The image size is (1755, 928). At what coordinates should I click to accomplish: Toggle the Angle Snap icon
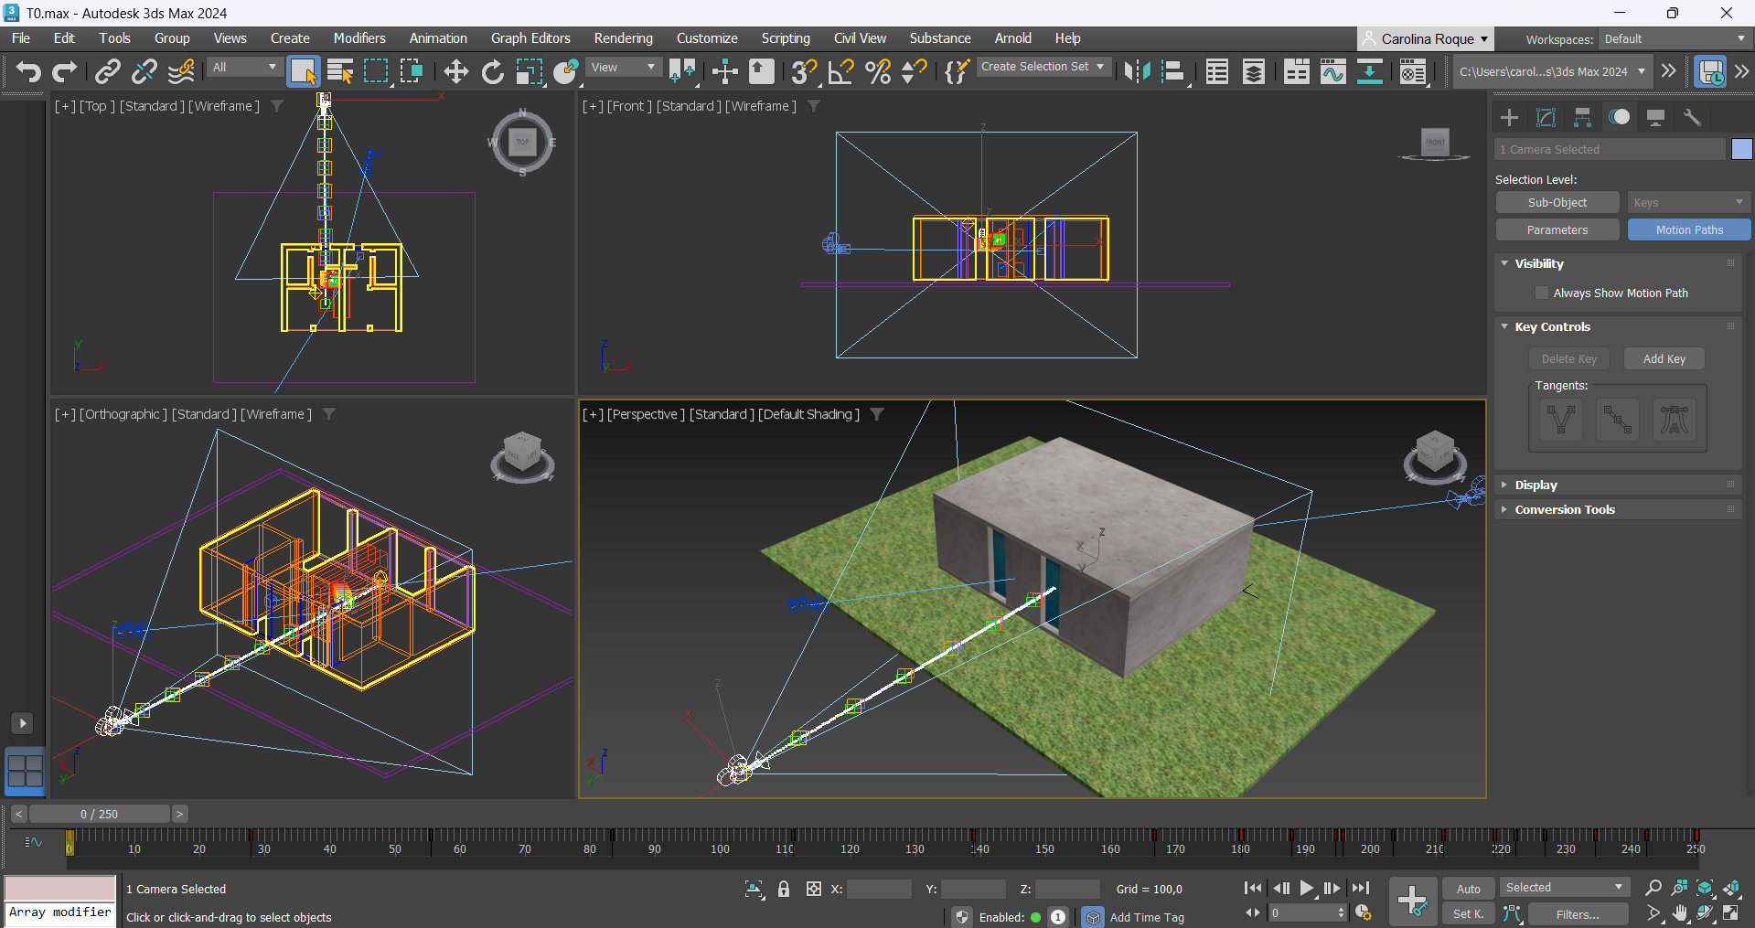click(x=840, y=71)
